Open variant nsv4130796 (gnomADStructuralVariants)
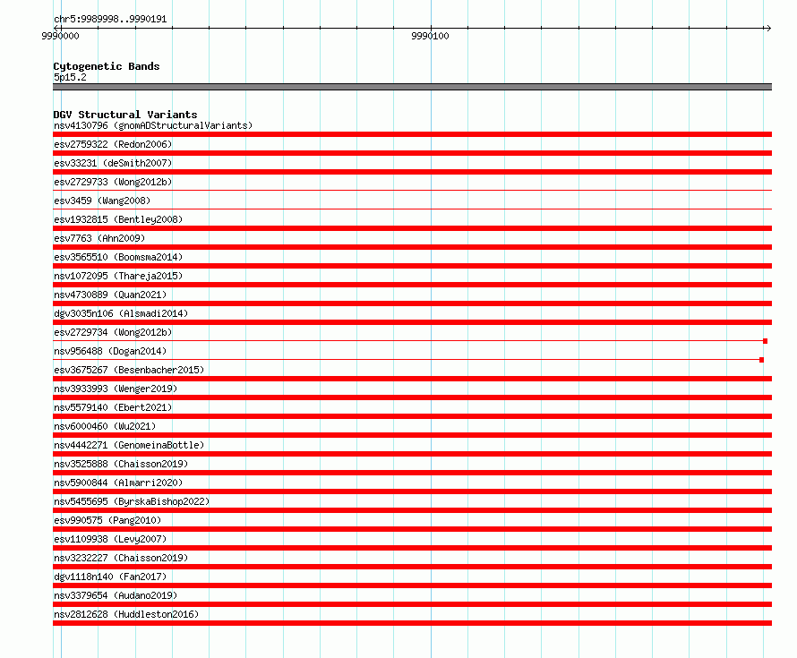This screenshot has height=658, width=797. pyautogui.click(x=153, y=125)
